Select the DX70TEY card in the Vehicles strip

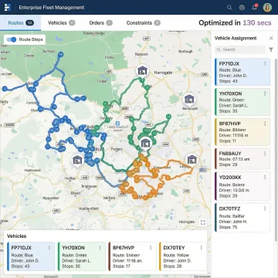[x=183, y=256]
